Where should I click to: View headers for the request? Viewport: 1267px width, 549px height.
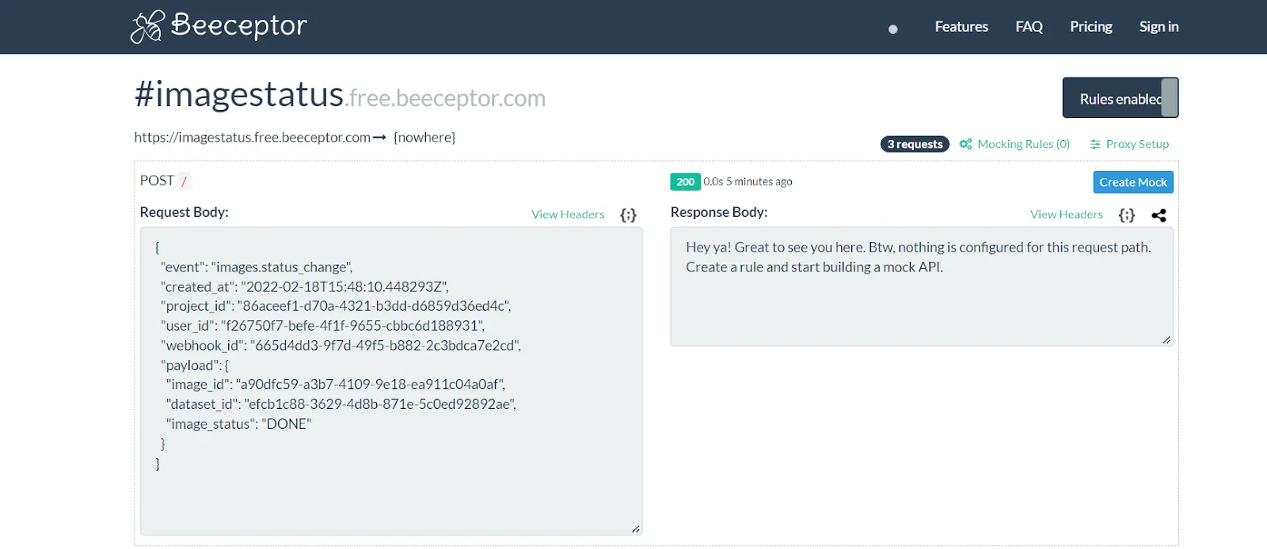568,214
